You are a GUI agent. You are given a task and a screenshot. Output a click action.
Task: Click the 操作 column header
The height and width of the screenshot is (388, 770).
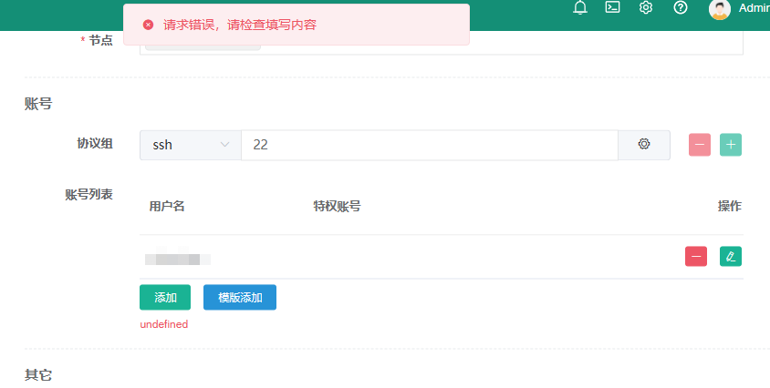pyautogui.click(x=729, y=207)
